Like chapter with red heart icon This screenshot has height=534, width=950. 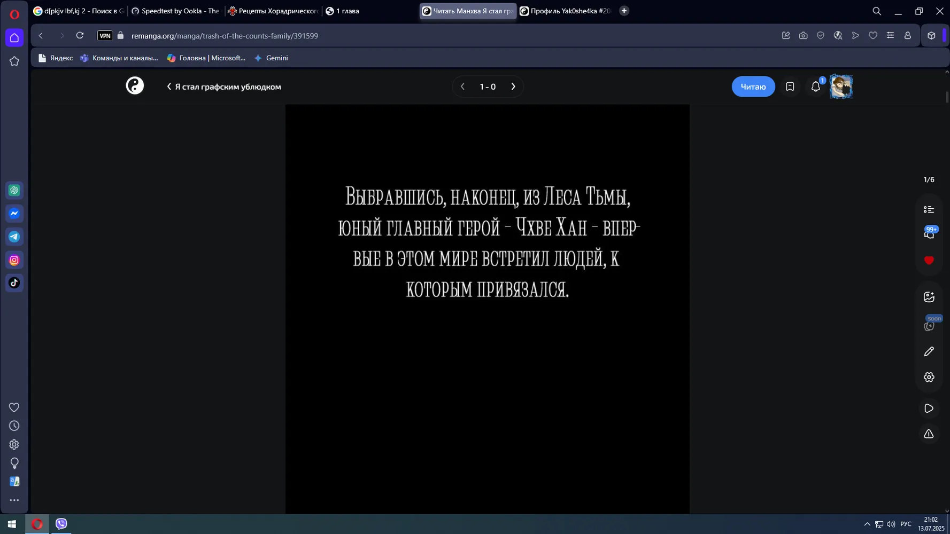pyautogui.click(x=929, y=261)
